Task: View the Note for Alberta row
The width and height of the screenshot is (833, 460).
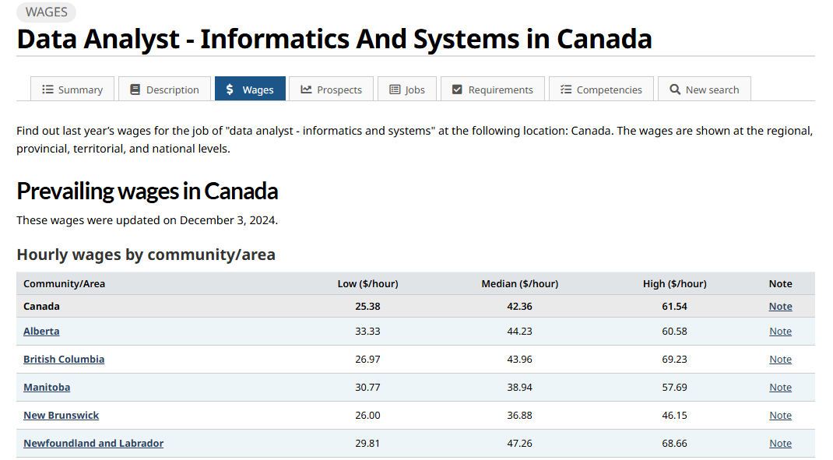Action: (x=780, y=331)
